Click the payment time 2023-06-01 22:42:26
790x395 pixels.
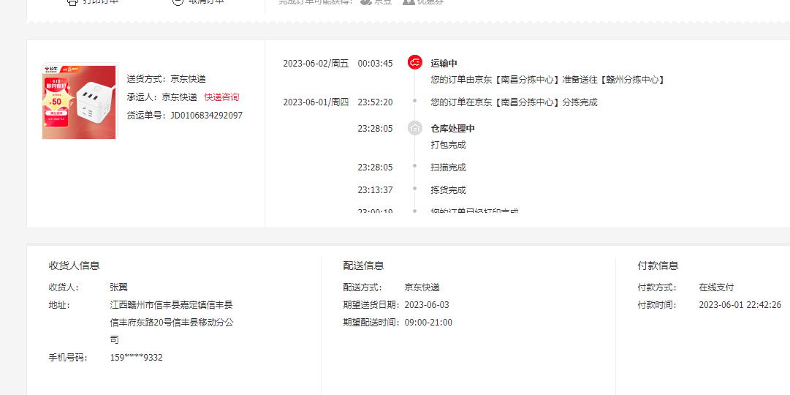pos(740,305)
